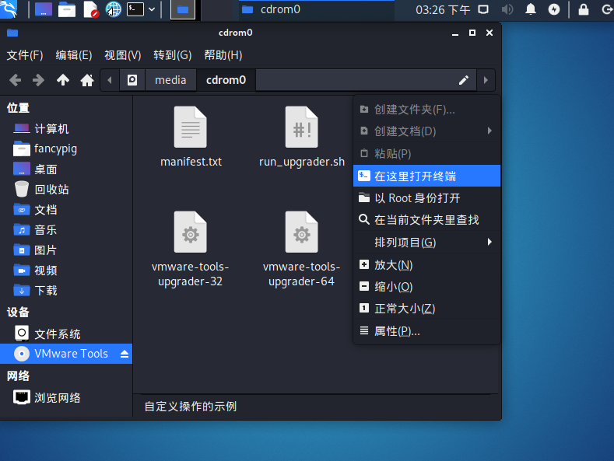Click the clock showing 03:26 下午
614x461 pixels.
pos(443,10)
